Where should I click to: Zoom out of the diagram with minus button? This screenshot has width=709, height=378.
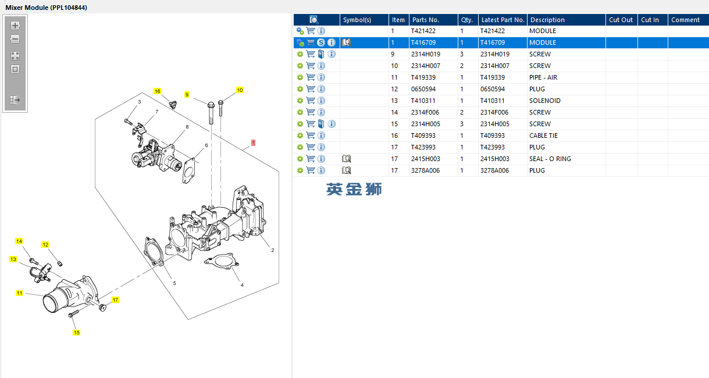15,39
